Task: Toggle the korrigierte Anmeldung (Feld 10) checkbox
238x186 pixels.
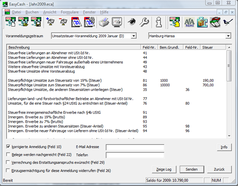Action: [8, 146]
